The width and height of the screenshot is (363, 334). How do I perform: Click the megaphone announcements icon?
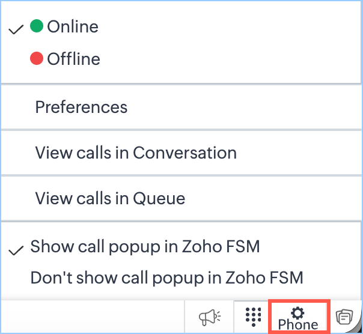pyautogui.click(x=210, y=317)
